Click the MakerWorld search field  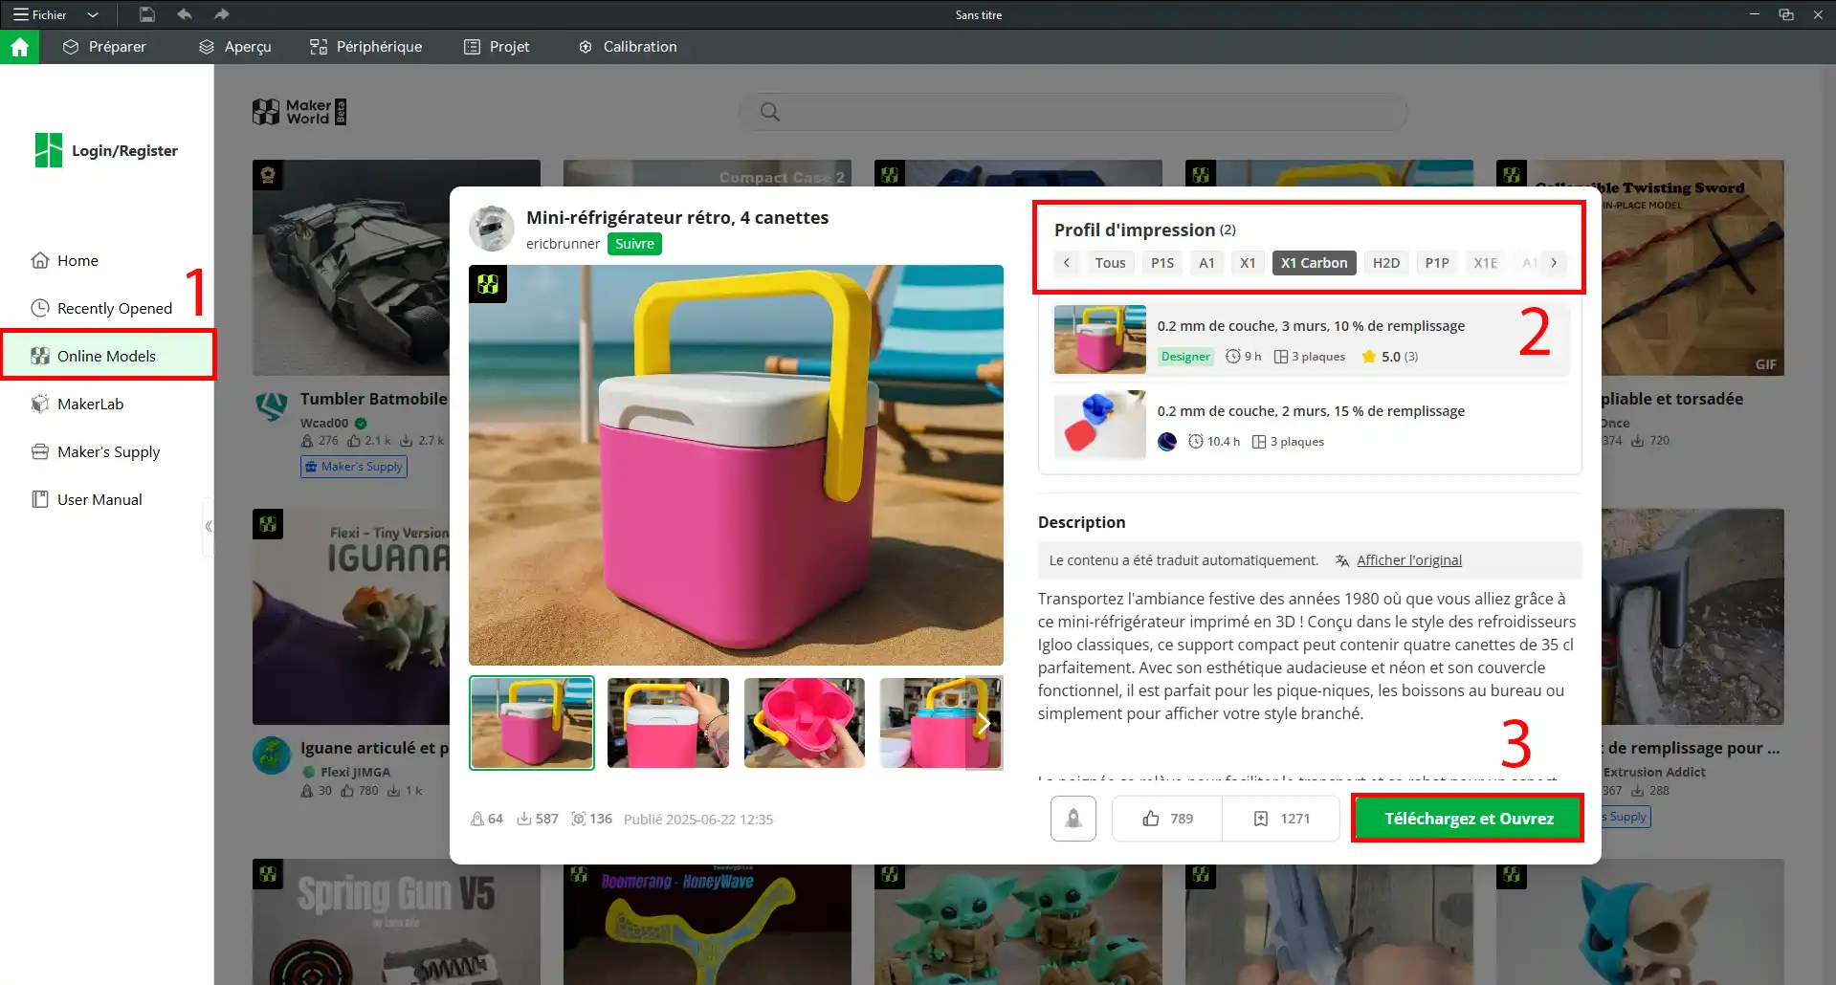[x=1073, y=112]
